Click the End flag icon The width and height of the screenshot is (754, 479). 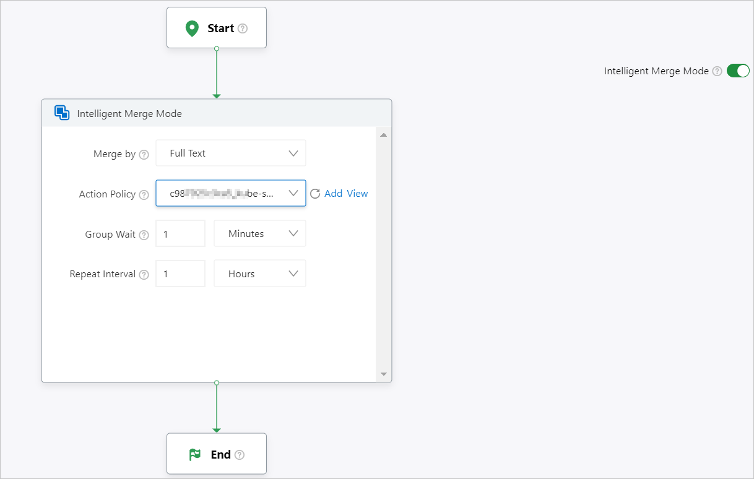pos(195,455)
